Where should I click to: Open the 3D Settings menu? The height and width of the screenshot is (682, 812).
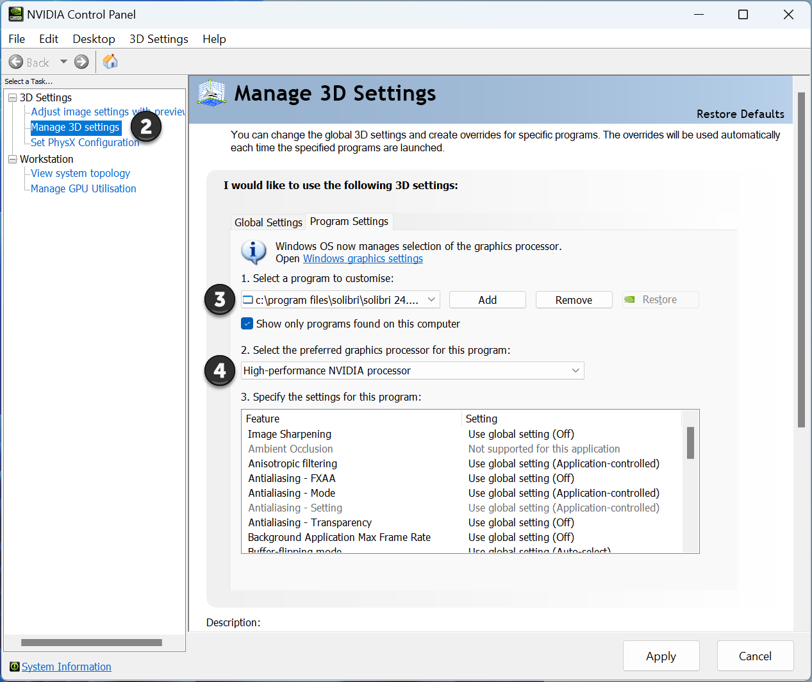coord(159,39)
